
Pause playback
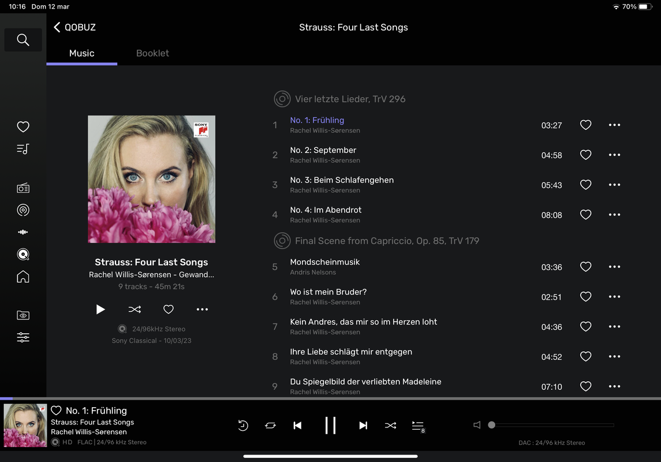click(x=330, y=425)
